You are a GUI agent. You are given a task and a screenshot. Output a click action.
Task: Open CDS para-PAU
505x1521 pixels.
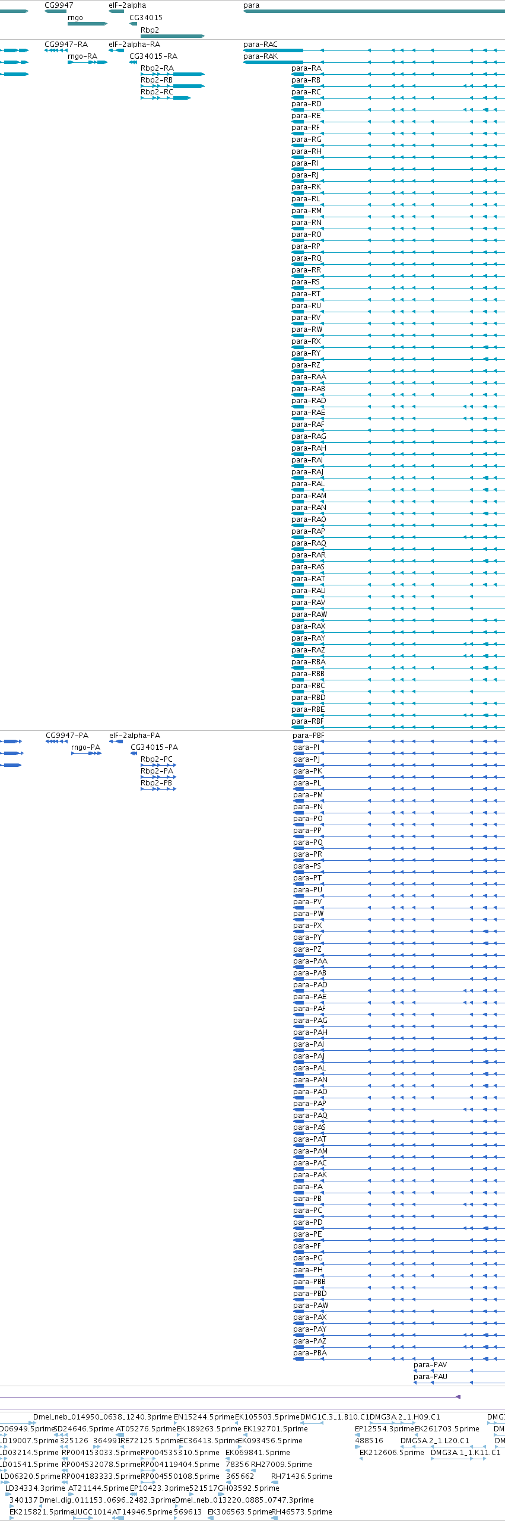430,1377
